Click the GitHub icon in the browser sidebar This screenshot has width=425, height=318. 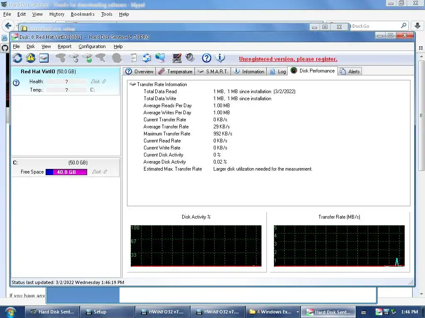tap(5, 48)
